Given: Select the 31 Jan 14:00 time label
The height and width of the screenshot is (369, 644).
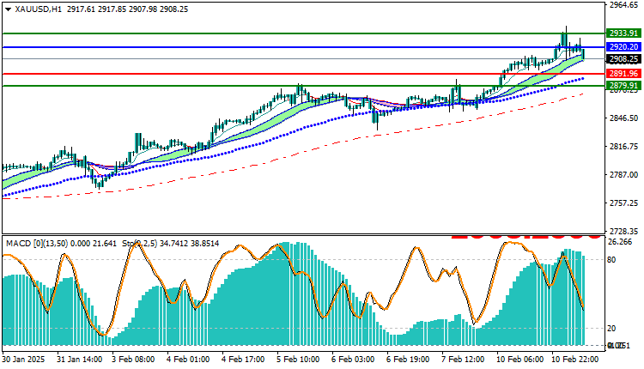Looking at the screenshot, I should [x=79, y=360].
